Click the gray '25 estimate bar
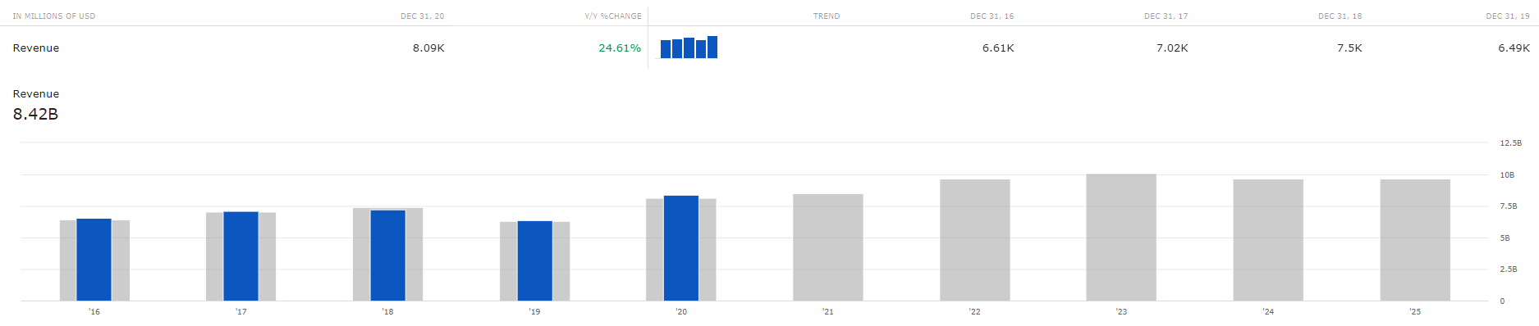1539x326 pixels. click(1415, 240)
